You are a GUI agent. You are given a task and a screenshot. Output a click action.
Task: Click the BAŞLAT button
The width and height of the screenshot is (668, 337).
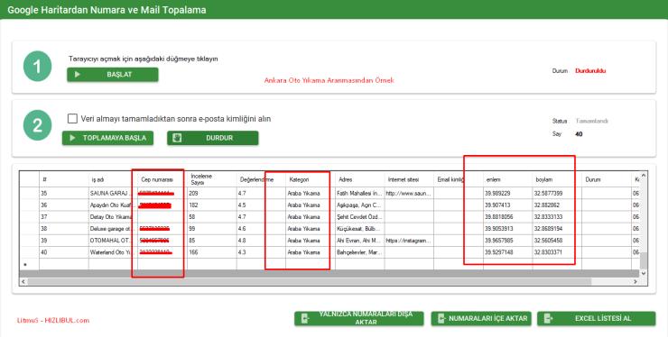pos(113,75)
